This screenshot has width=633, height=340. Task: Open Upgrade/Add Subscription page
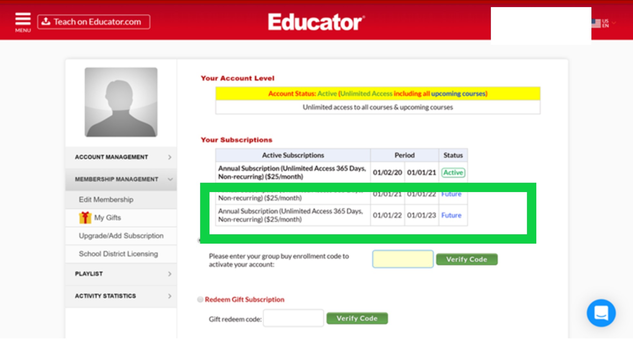tap(121, 236)
